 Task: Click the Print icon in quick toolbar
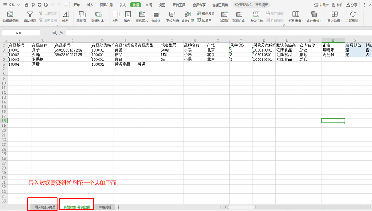(40, 5)
